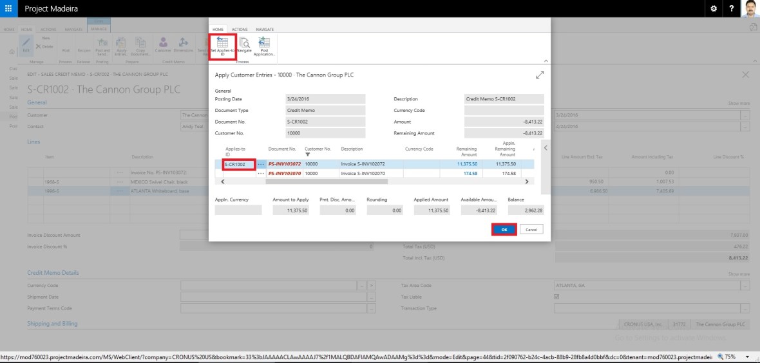Open the lookup next to Tax Area Code

tap(745, 286)
